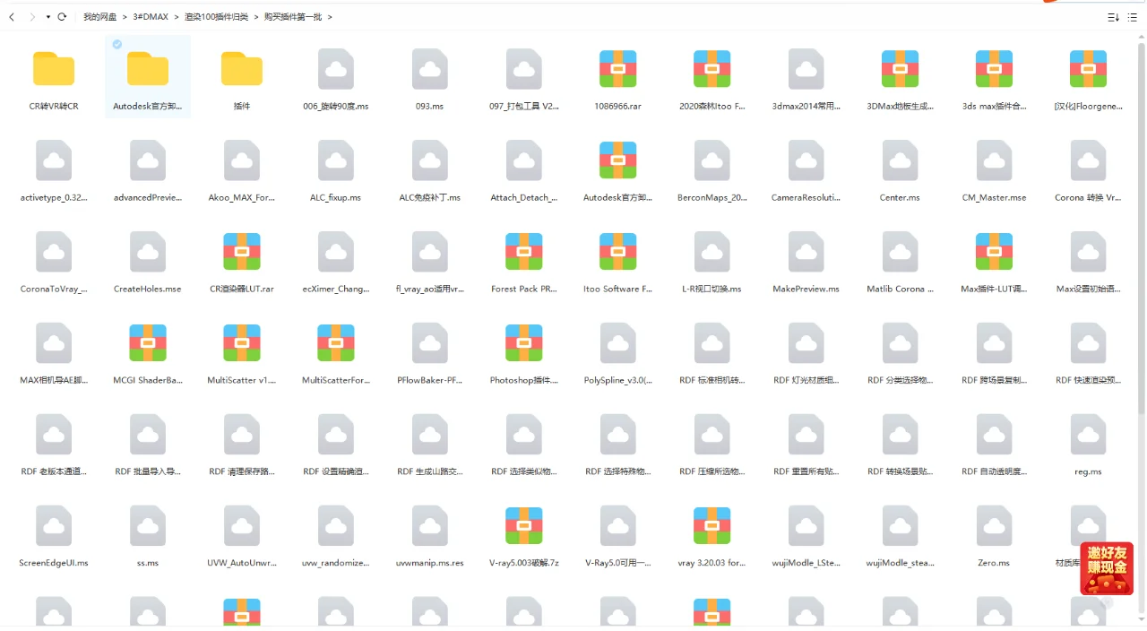
Task: Click file name CM_Master.mse
Action: point(995,197)
